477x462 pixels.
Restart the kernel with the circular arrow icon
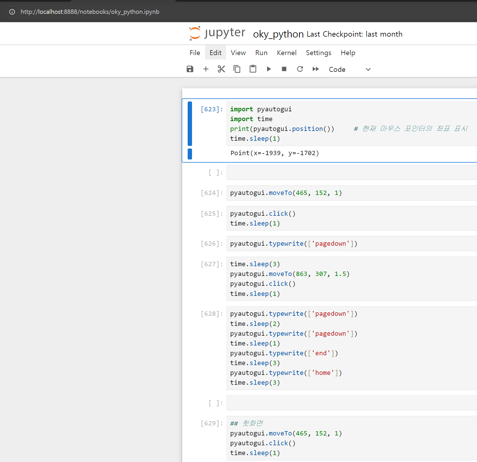point(300,69)
